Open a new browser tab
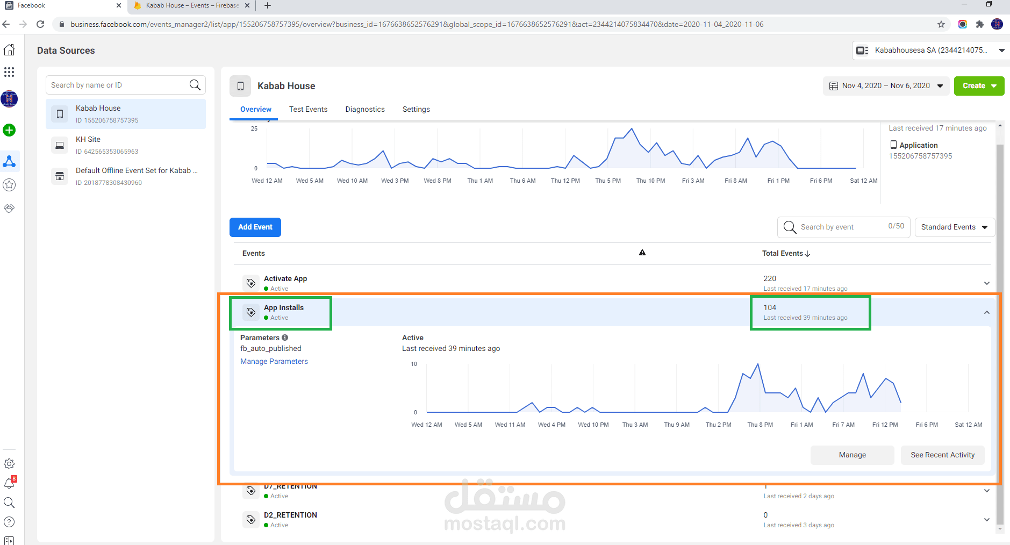Screen dimensions: 1010x545 click(x=268, y=5)
